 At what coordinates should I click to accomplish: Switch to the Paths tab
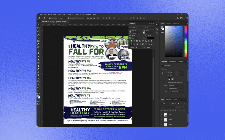[175, 99]
